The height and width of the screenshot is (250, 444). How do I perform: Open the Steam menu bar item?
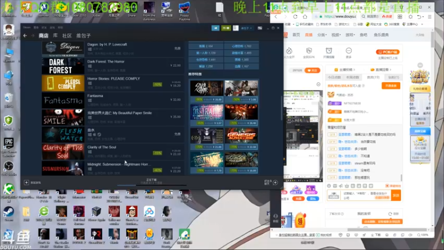pyautogui.click(x=27, y=27)
